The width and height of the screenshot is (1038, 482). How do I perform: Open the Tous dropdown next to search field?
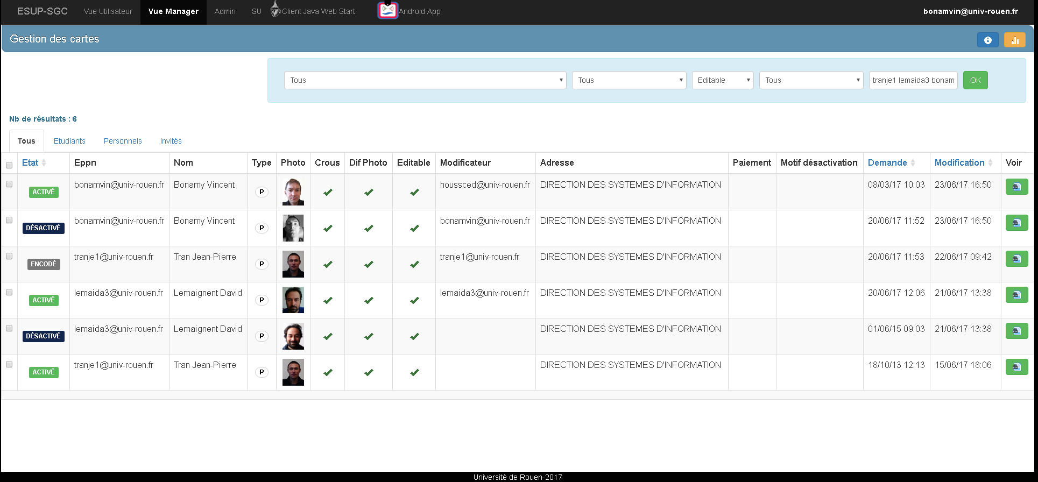tap(811, 80)
